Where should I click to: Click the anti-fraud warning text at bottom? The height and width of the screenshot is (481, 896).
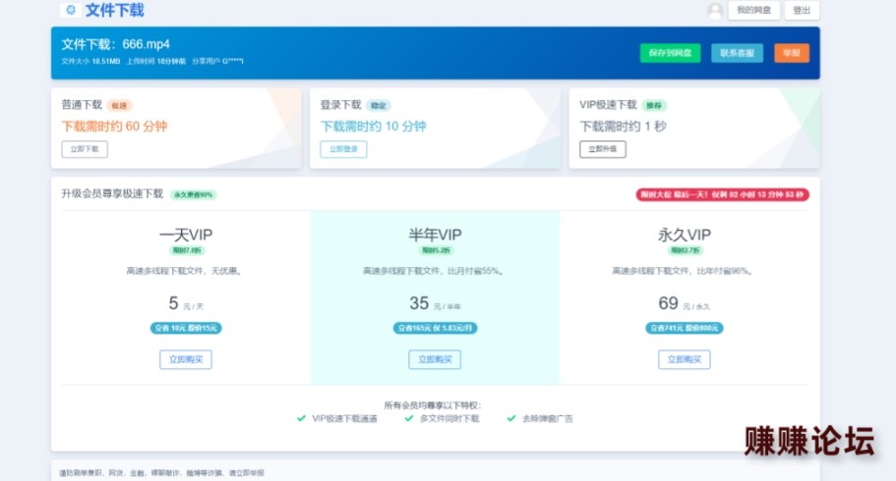pyautogui.click(x=161, y=473)
